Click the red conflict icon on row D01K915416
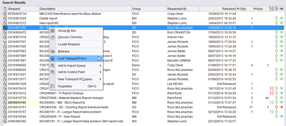286x126 pixels. [x=272, y=89]
